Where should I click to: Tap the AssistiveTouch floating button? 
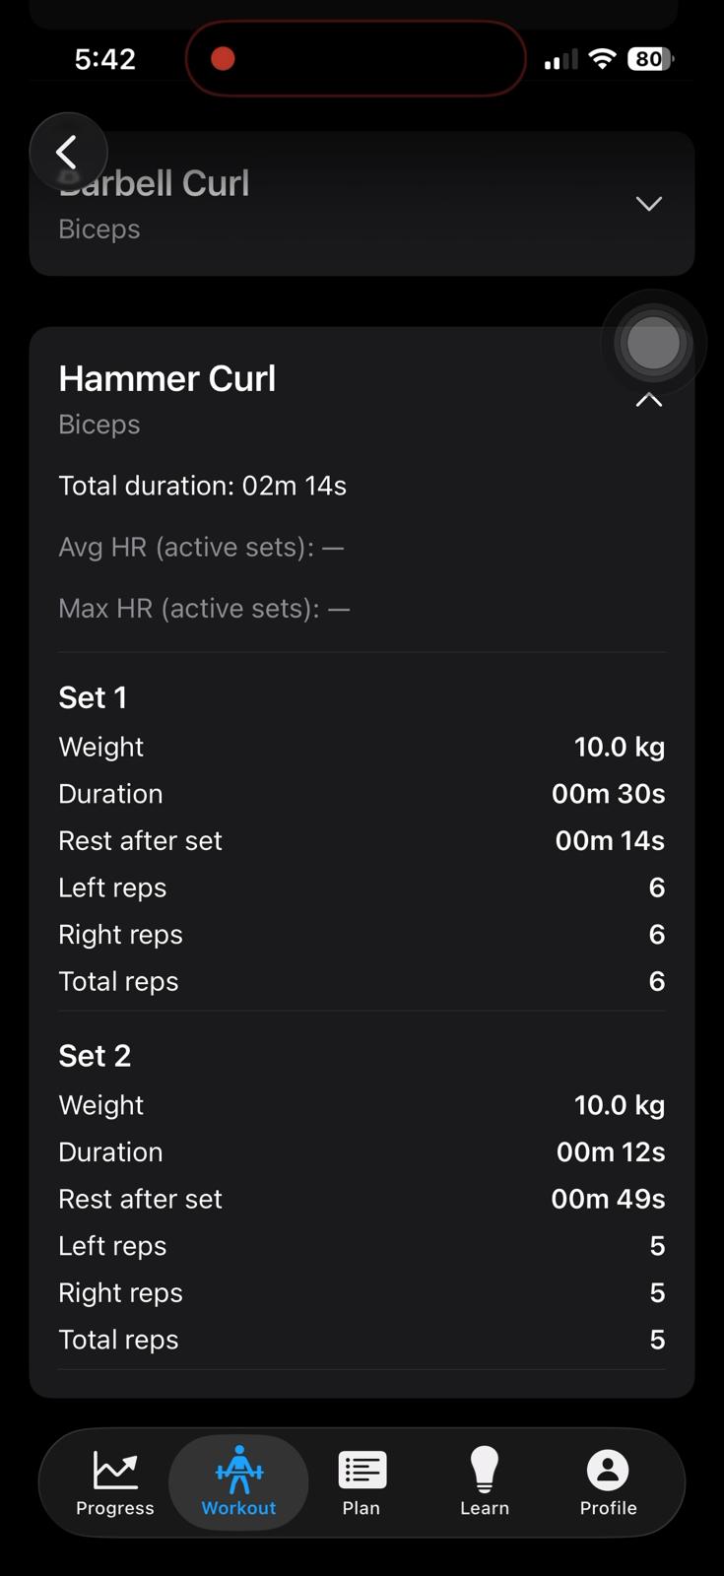click(x=653, y=344)
